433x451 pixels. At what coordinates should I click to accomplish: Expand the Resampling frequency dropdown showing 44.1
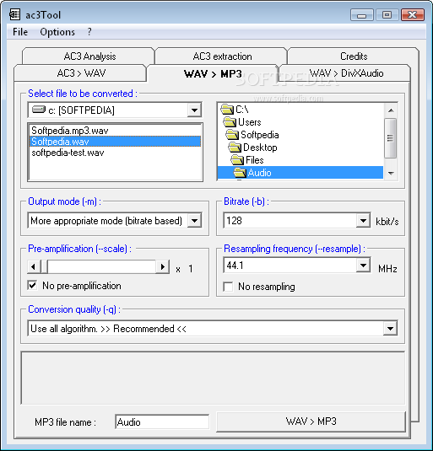363,266
